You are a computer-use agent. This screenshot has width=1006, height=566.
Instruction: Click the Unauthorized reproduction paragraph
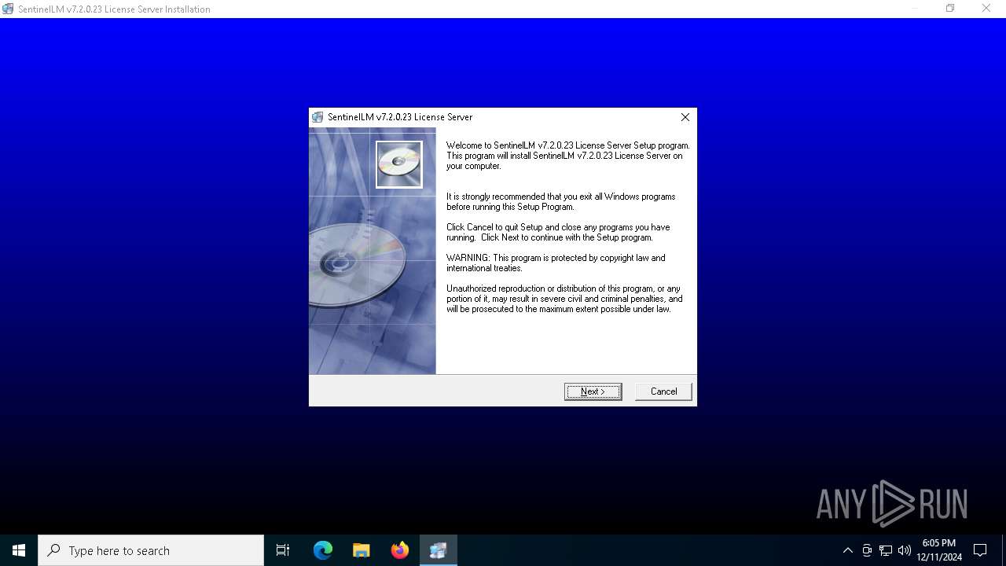(x=564, y=299)
